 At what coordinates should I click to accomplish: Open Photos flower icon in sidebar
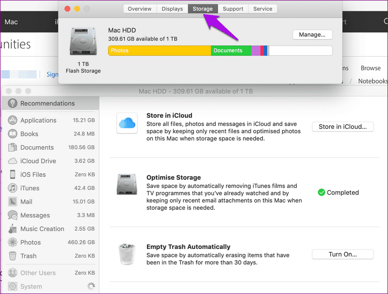pyautogui.click(x=13, y=242)
